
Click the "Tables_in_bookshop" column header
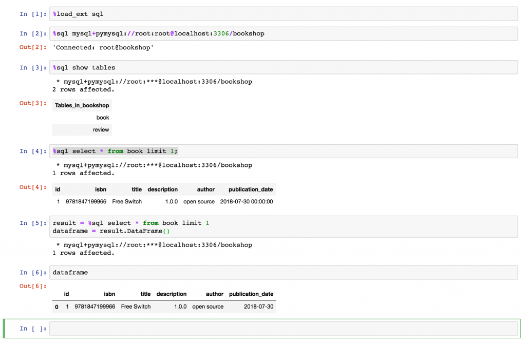pos(82,106)
